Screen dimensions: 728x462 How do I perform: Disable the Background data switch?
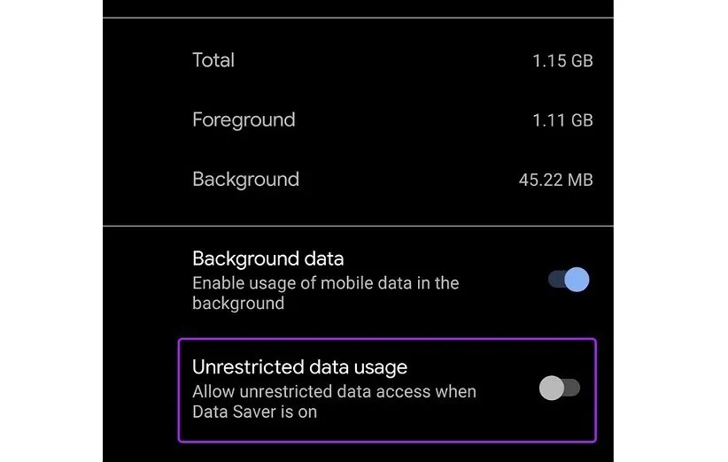pyautogui.click(x=568, y=281)
